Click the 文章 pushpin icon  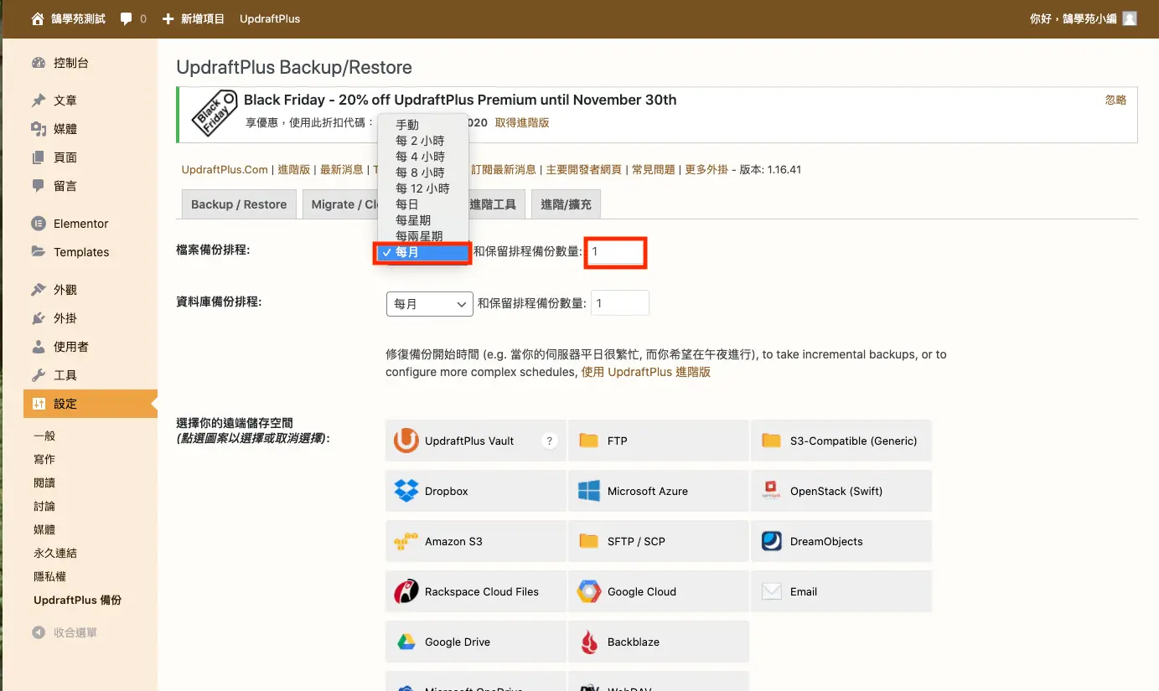pos(39,101)
